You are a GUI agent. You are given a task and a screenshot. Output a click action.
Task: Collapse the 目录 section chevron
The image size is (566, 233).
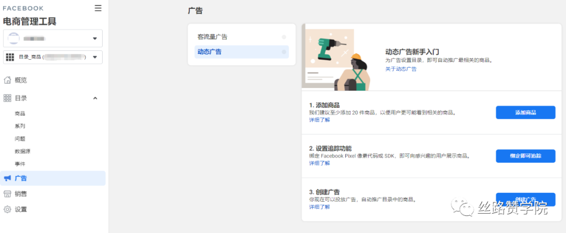tap(95, 98)
